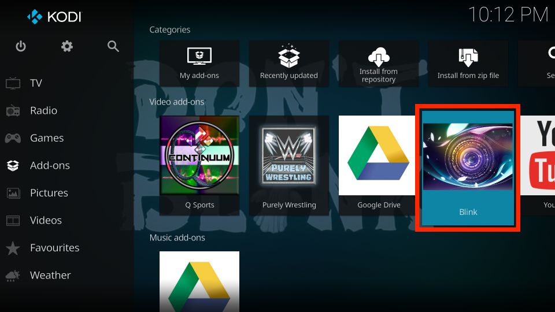Open the Google Drive video add-on

tap(377, 166)
